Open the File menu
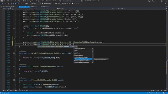The height and width of the screenshot is (94, 168). (4, 1)
